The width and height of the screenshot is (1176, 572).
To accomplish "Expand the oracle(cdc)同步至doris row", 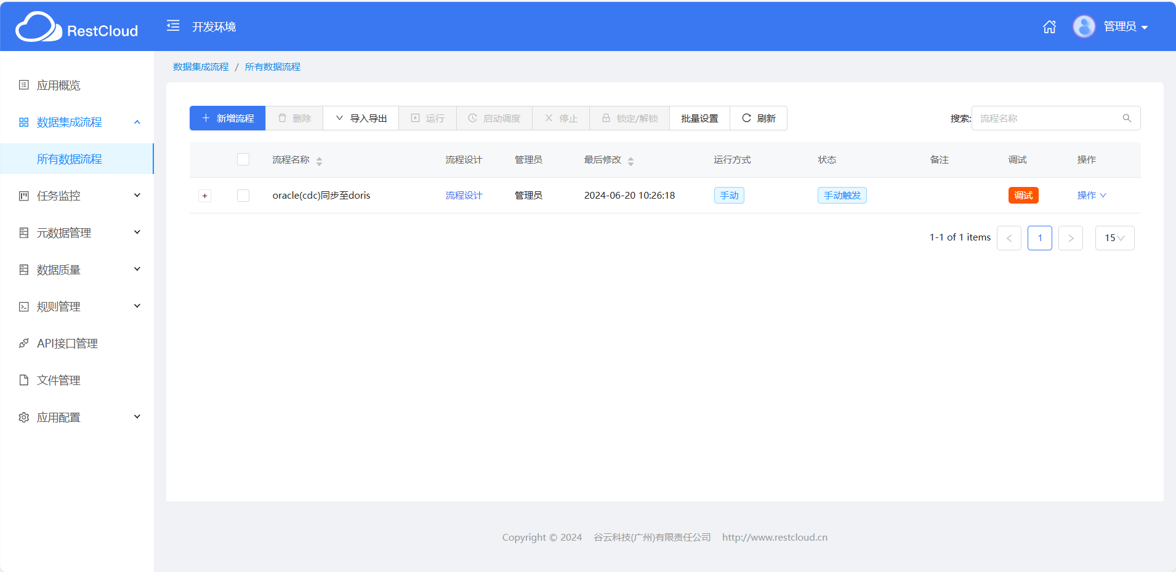I will tap(205, 196).
